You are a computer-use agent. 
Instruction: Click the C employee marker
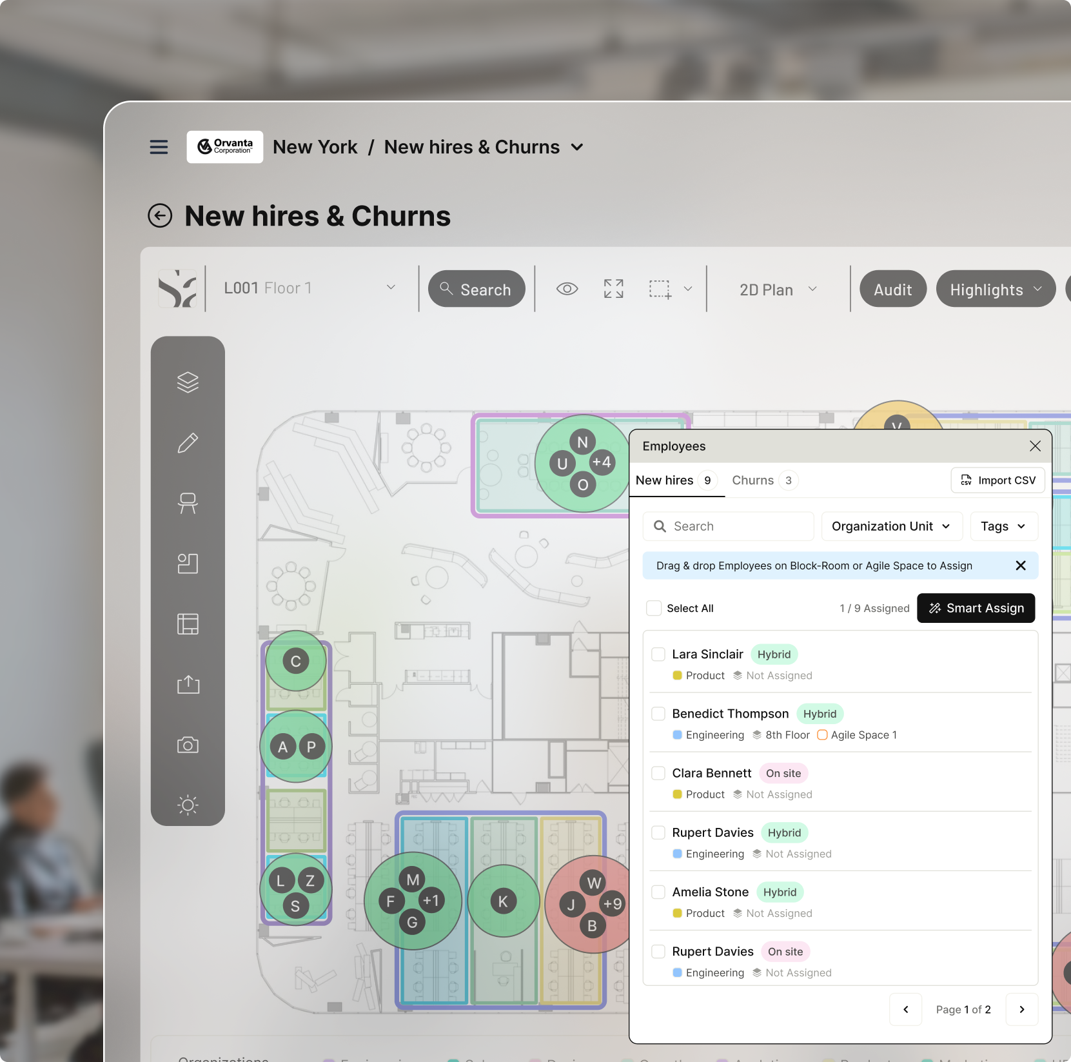[296, 661]
